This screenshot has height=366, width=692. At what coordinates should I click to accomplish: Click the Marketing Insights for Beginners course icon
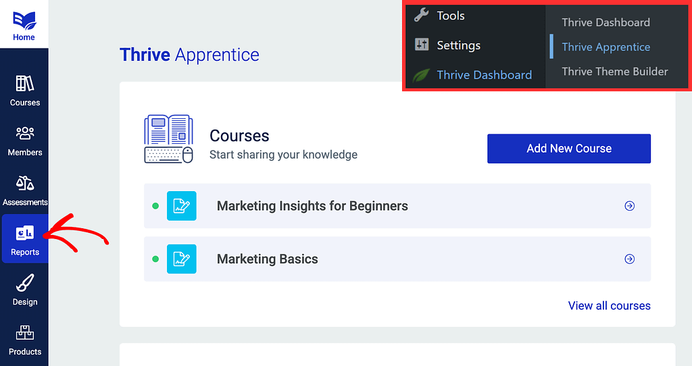(181, 206)
